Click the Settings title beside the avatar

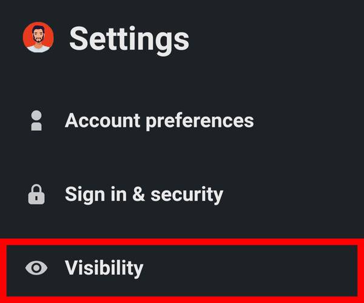point(129,38)
